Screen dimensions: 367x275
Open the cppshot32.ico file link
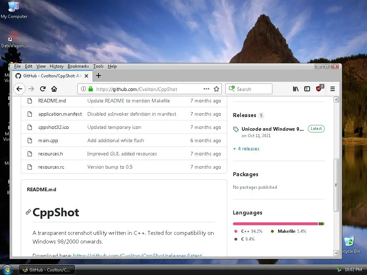(x=53, y=127)
